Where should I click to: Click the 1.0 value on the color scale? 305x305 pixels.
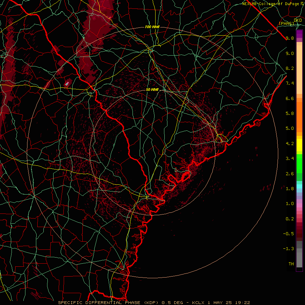pyautogui.click(x=290, y=204)
